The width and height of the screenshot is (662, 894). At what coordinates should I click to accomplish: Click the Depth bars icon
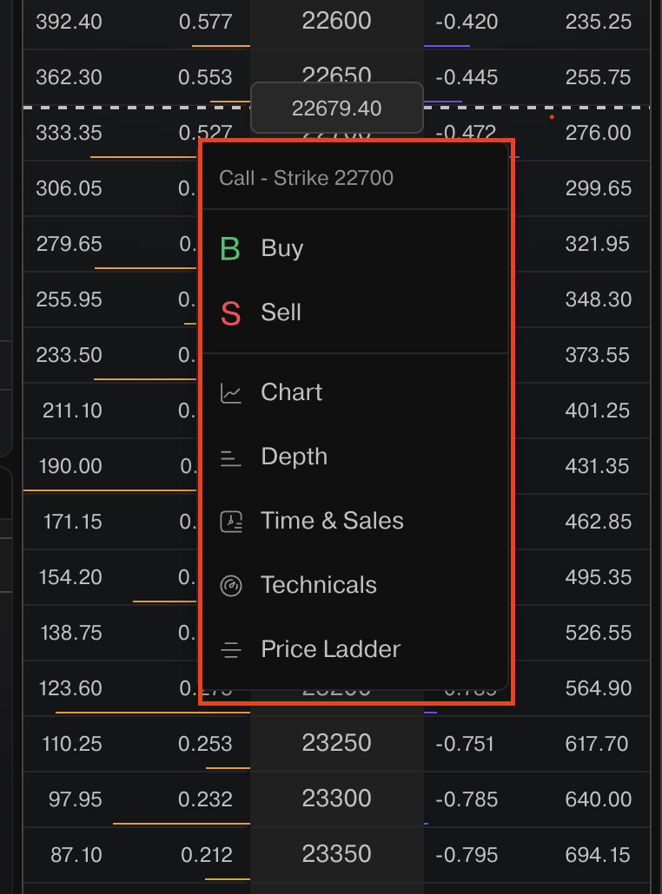click(x=230, y=457)
